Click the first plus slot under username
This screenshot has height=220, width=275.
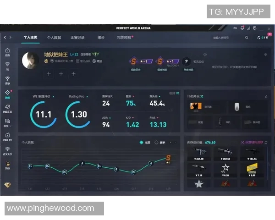49,74
